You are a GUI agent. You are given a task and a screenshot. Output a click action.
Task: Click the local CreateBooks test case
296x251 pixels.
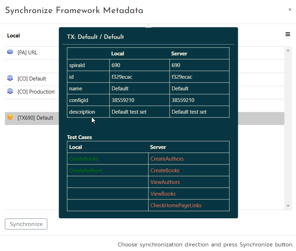[x=84, y=159]
